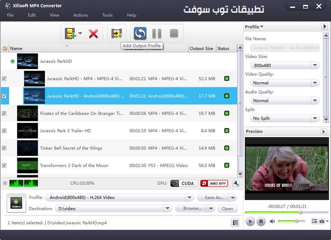Close the CPU graph panel icon

[5, 183]
